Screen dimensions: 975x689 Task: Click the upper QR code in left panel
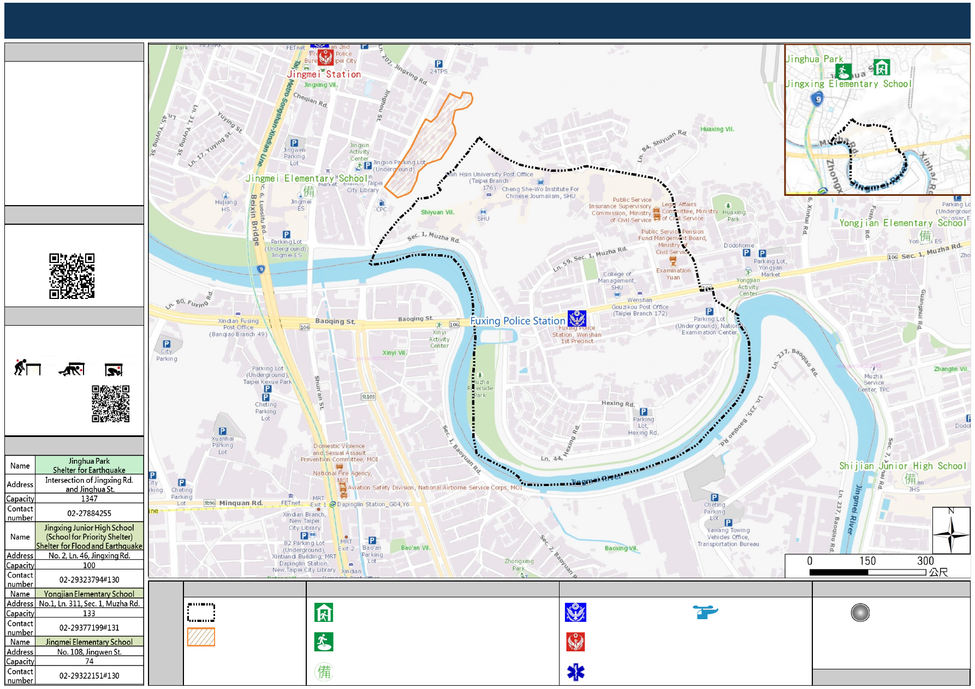(x=72, y=276)
